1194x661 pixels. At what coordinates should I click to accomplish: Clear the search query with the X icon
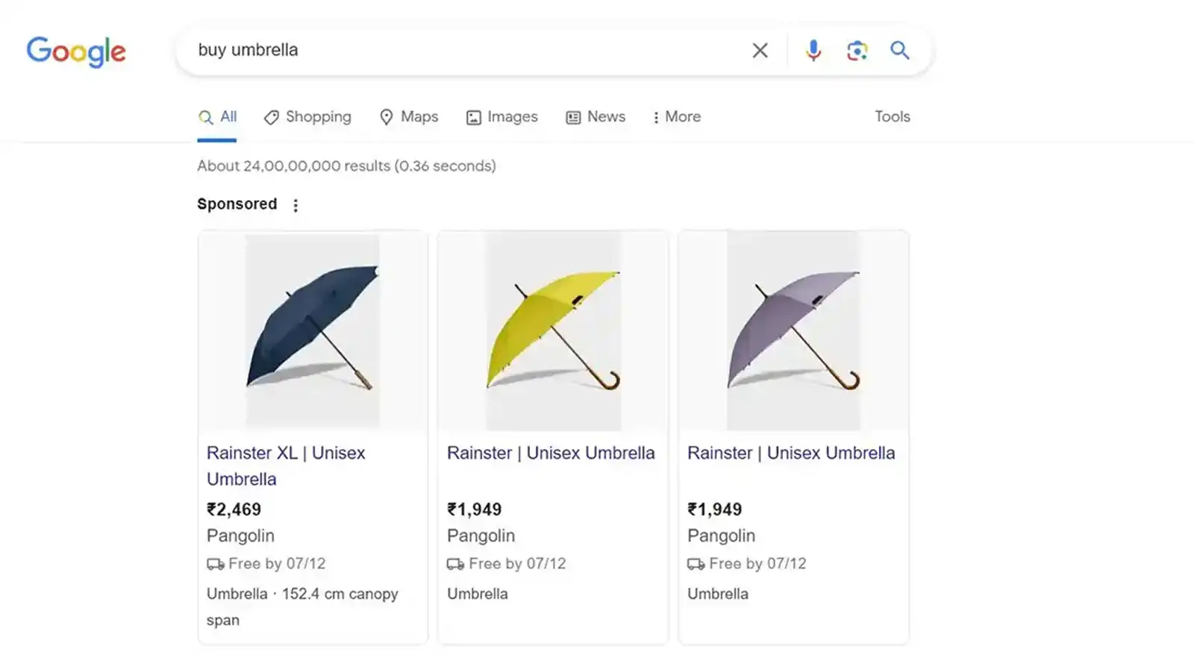coord(760,50)
